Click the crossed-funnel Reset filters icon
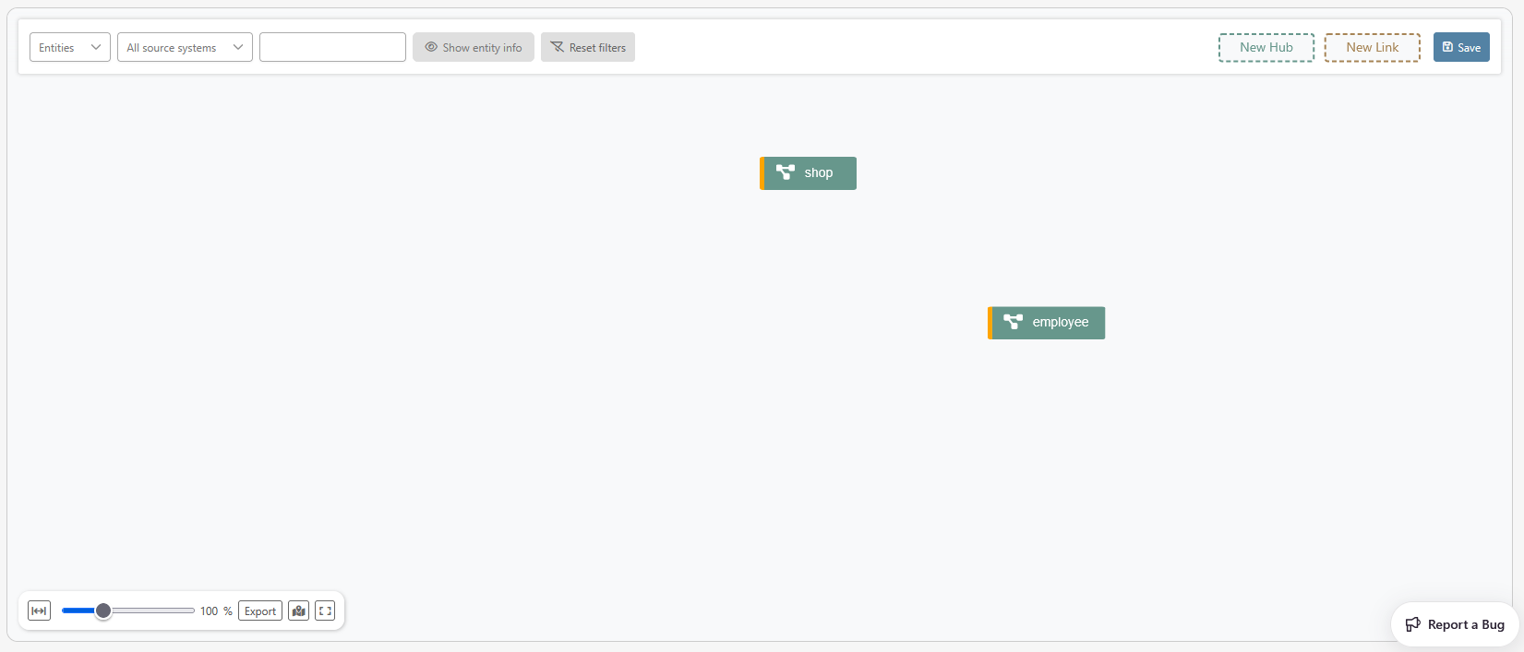1524x652 pixels. pos(558,47)
